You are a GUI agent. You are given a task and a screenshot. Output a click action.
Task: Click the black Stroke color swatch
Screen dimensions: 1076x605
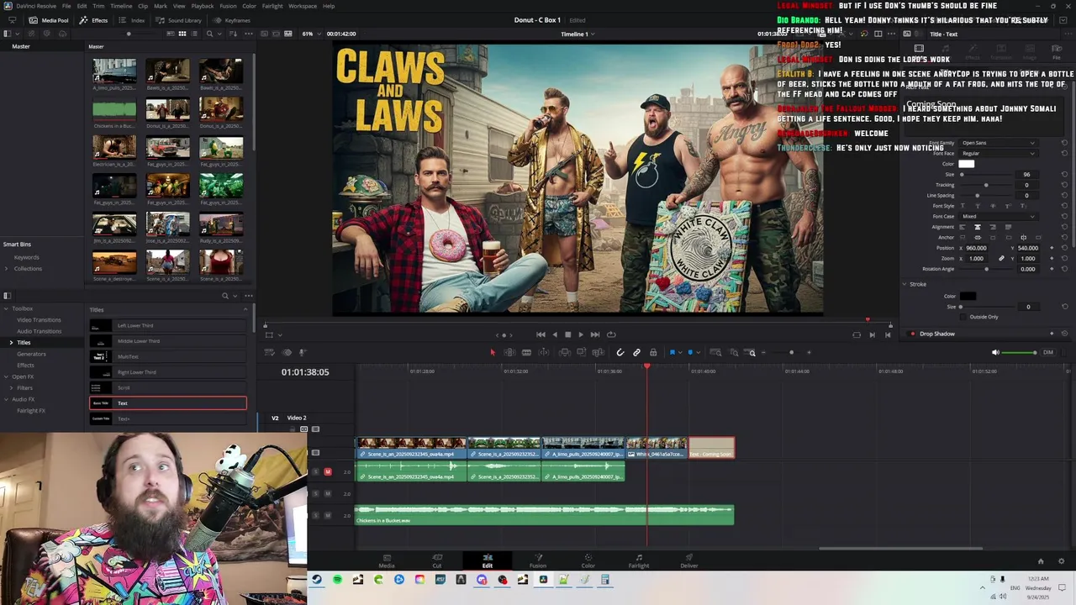point(968,296)
